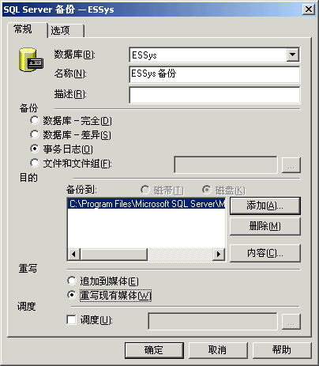Viewport: 319px width, 366px height.
Task: Close the SQL Server backup dialog
Action: [309, 9]
